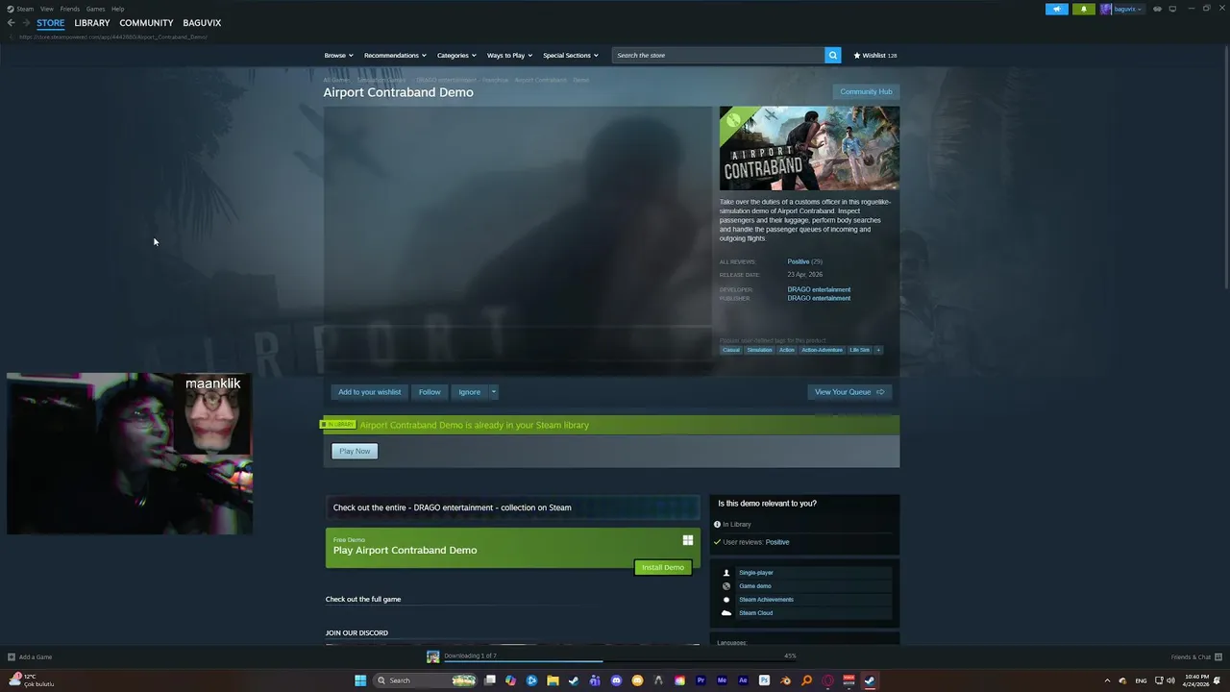The image size is (1230, 692).
Task: Click the Airport Contraband capsule image
Action: (809, 148)
